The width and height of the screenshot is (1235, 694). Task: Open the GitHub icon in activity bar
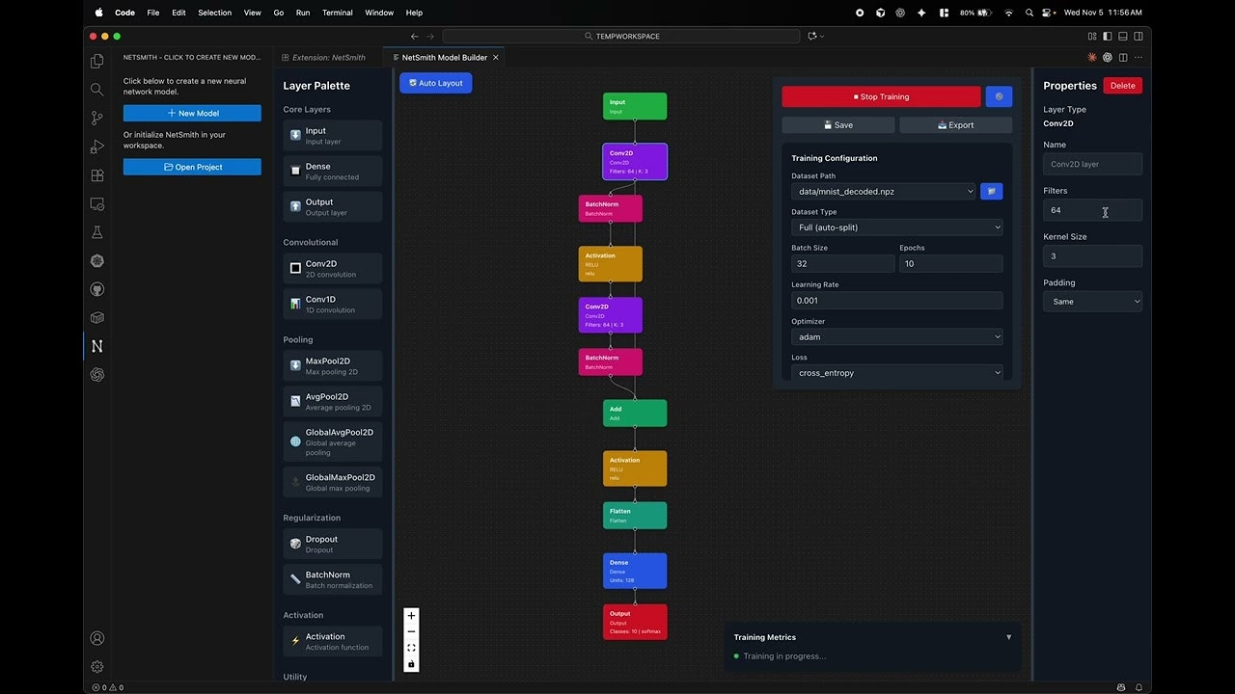point(96,289)
